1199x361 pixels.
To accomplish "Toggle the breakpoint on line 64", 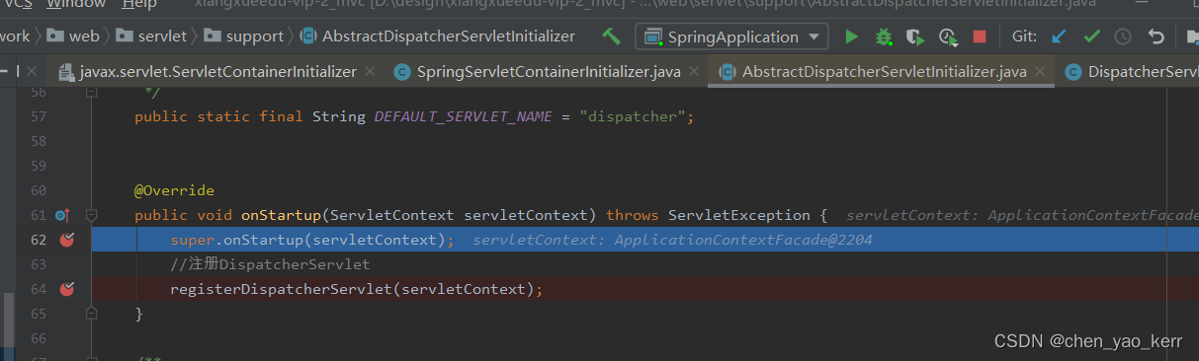I will (x=66, y=289).
